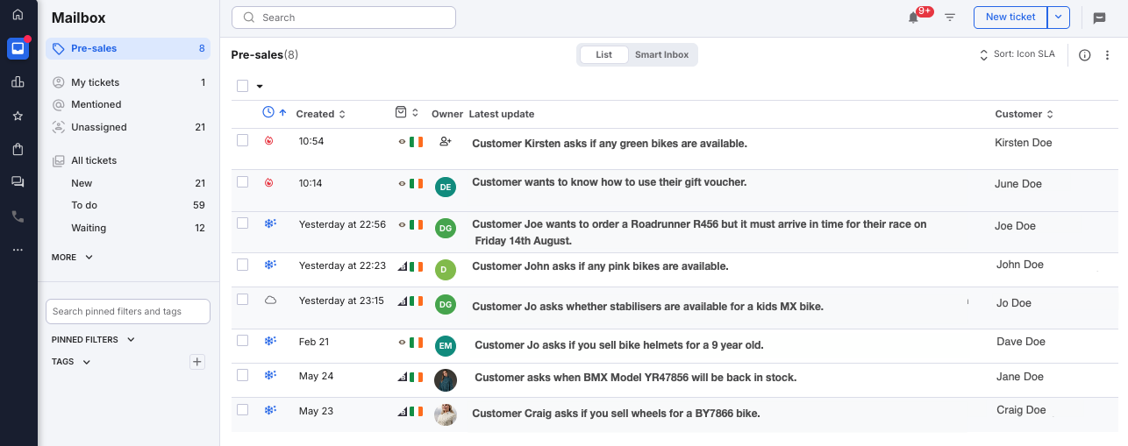Tick checkbox for Jo Doe ticket
The image size is (1128, 446).
click(243, 299)
